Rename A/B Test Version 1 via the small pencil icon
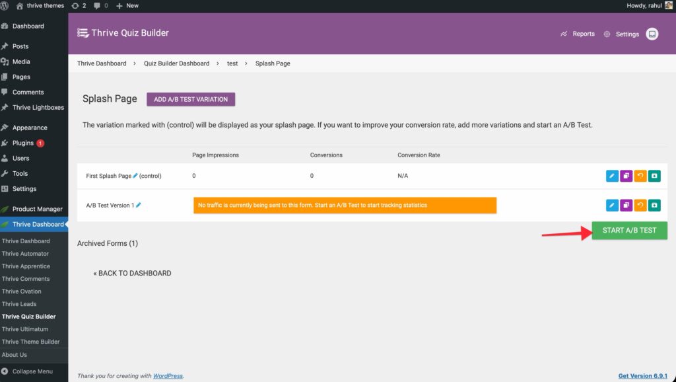Image resolution: width=676 pixels, height=382 pixels. pyautogui.click(x=139, y=206)
